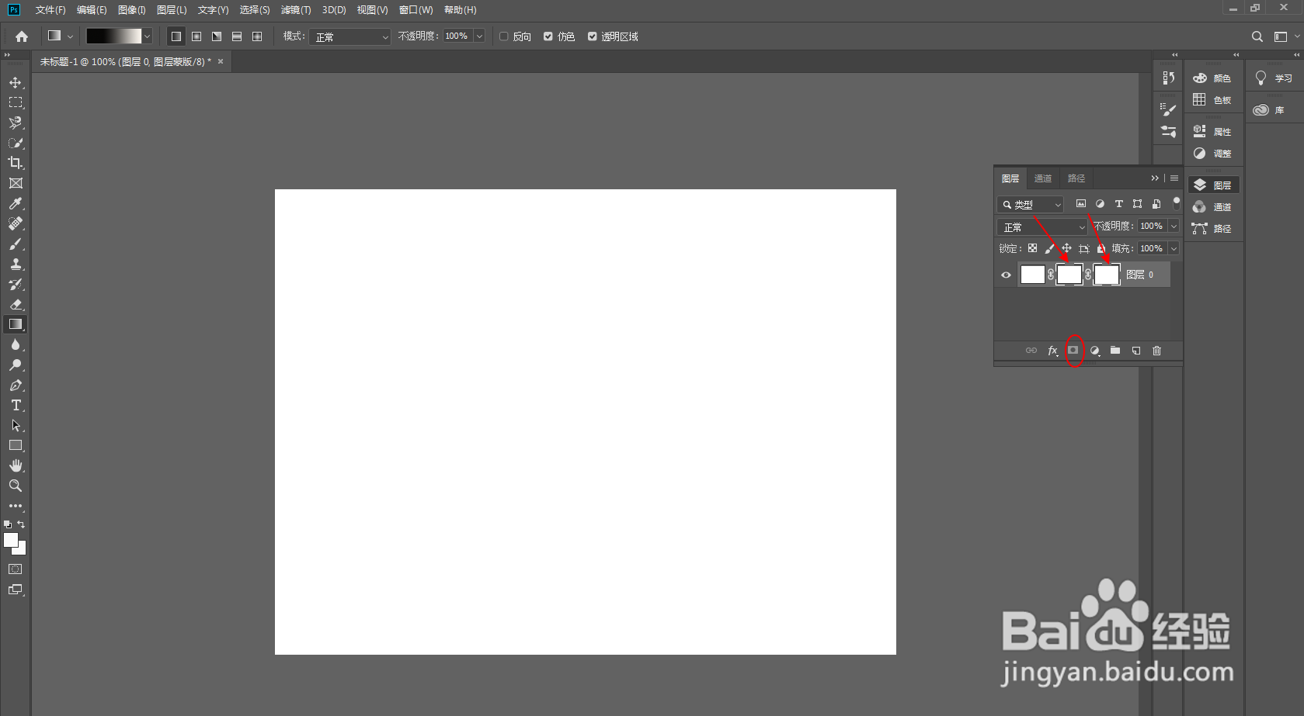Image resolution: width=1304 pixels, height=716 pixels.
Task: Create a new layer group folder
Action: [1115, 351]
